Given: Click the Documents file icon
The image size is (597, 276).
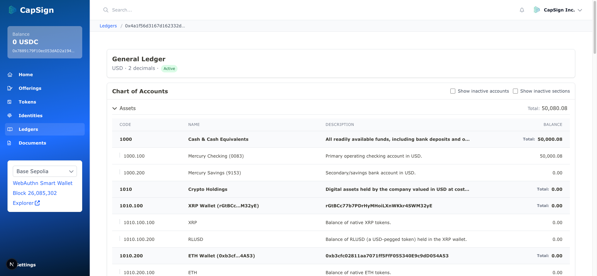Looking at the screenshot, I should tap(10, 143).
